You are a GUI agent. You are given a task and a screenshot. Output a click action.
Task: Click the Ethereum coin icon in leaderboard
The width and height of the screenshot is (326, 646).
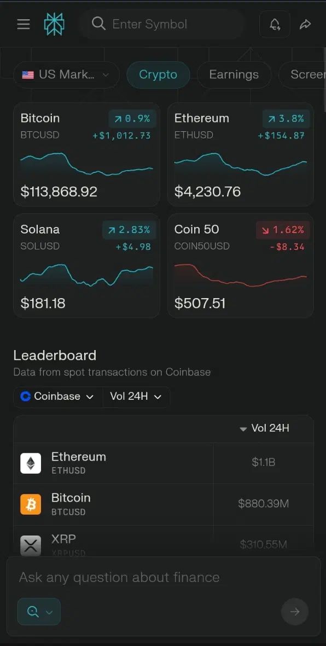[31, 463]
